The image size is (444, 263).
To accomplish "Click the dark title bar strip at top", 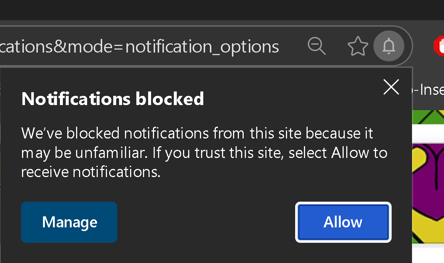I will 221,10.
